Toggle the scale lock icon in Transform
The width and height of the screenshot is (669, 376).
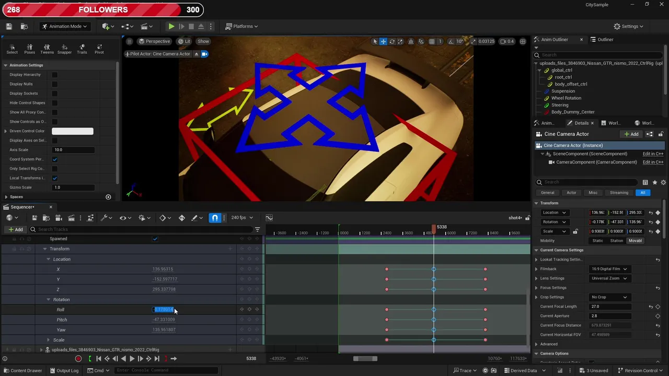[x=575, y=231]
